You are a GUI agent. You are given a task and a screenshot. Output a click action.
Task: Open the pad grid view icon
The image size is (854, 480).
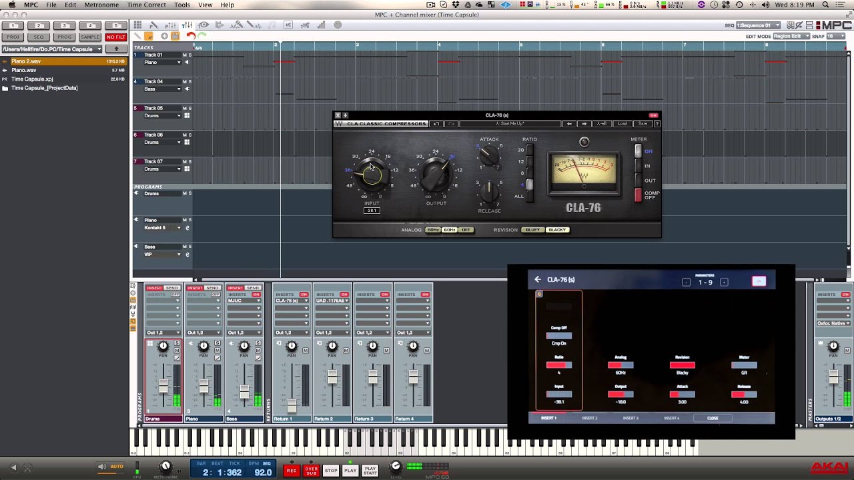coord(137,25)
